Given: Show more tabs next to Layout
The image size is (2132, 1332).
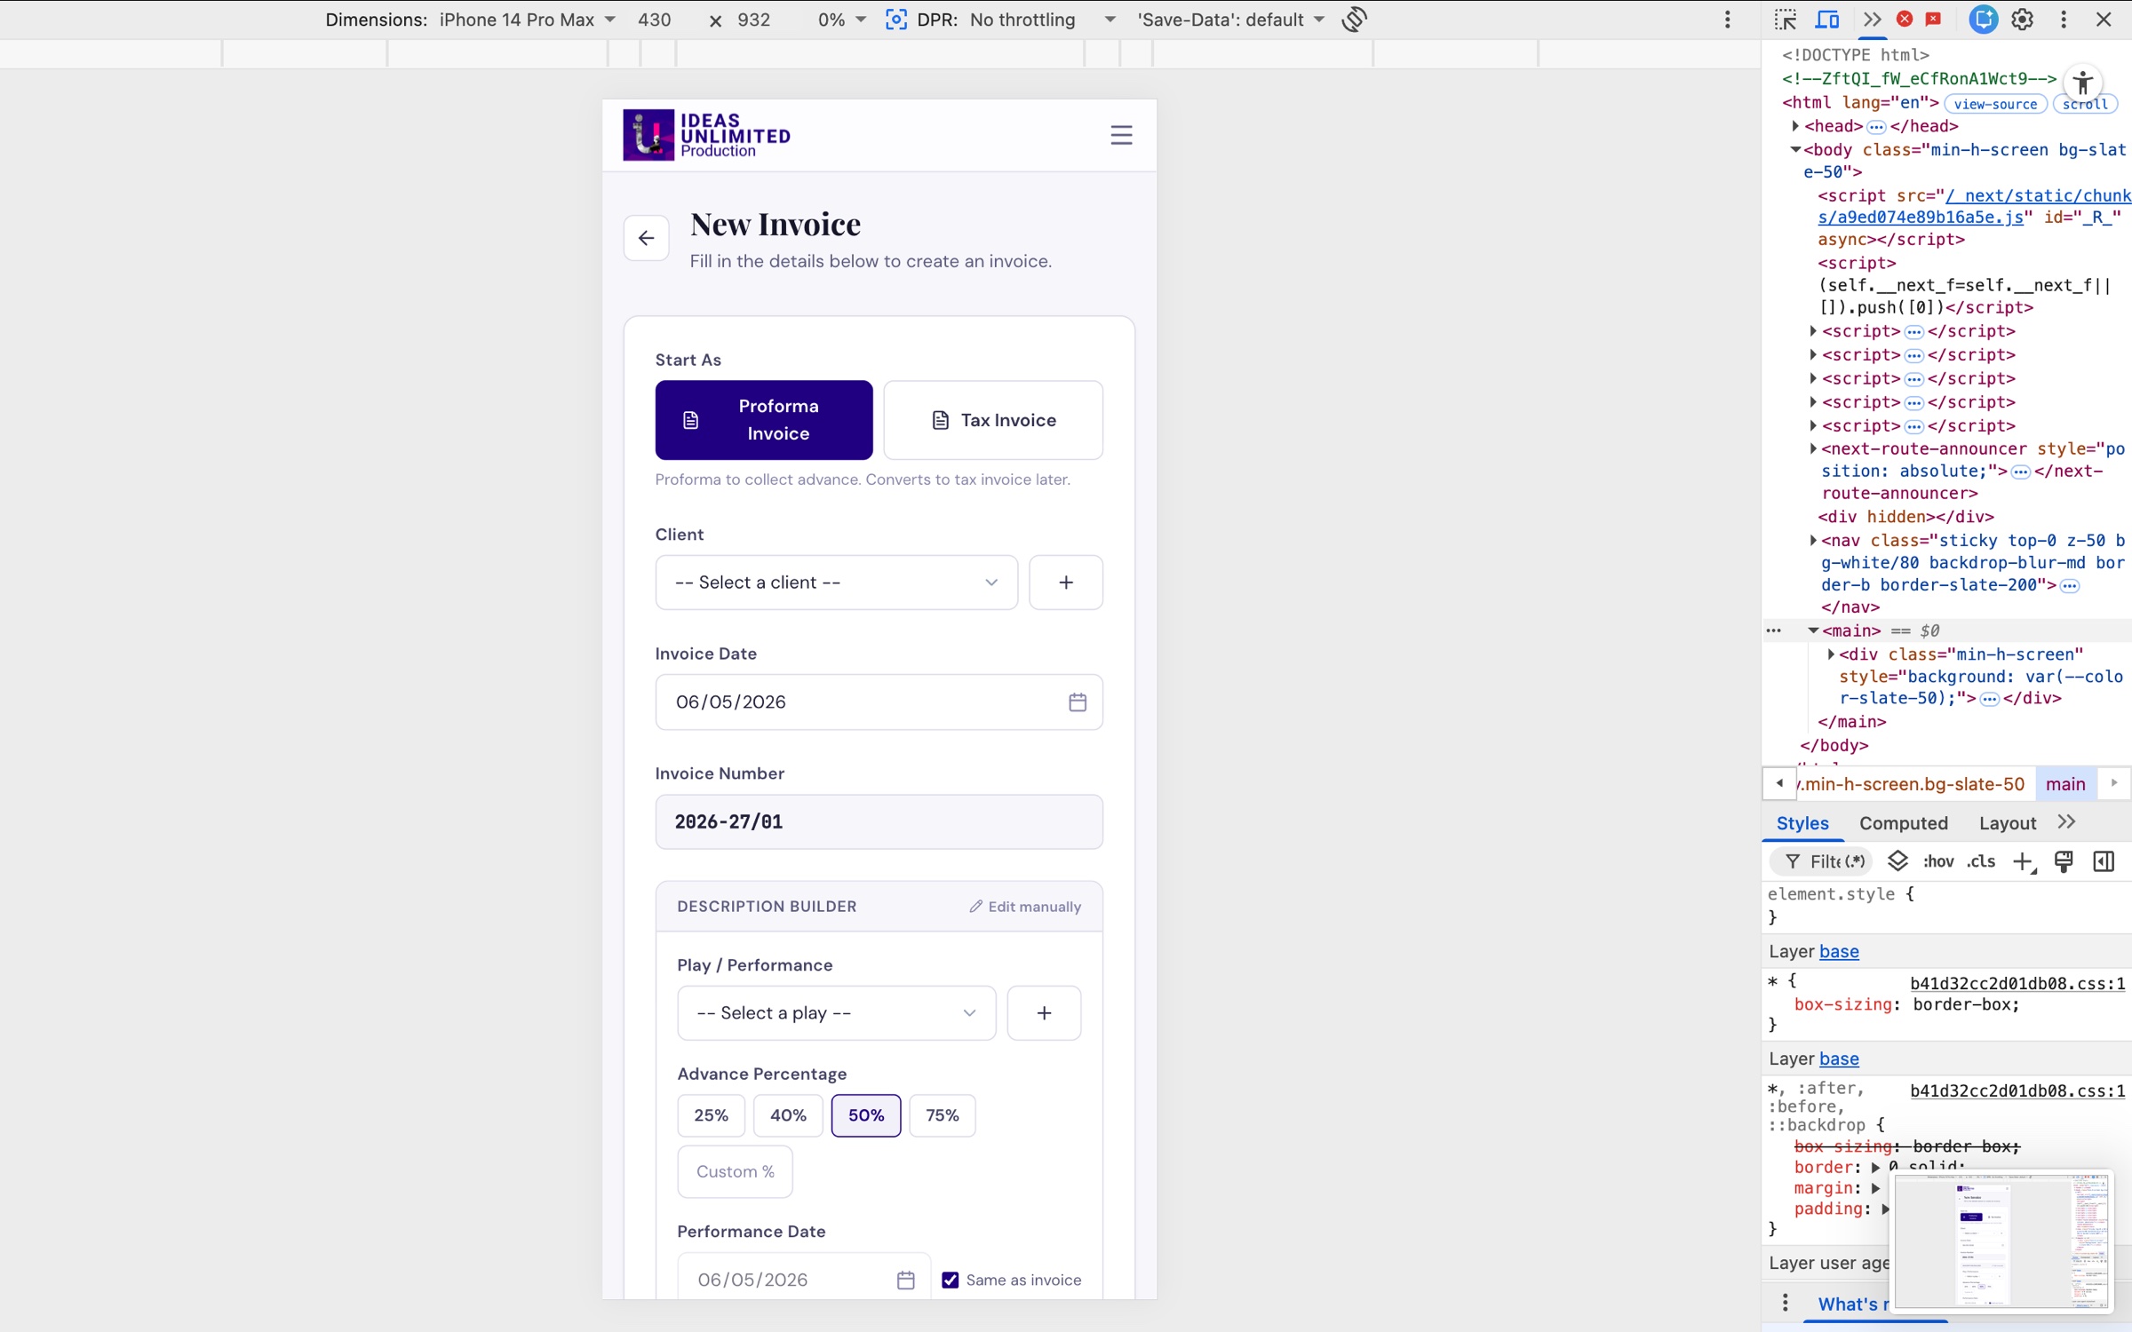Looking at the screenshot, I should 2067,822.
